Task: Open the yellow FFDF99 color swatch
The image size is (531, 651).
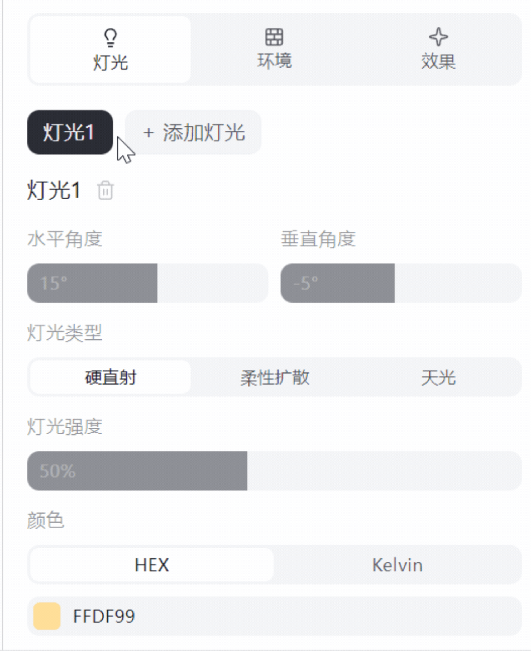Action: point(47,616)
